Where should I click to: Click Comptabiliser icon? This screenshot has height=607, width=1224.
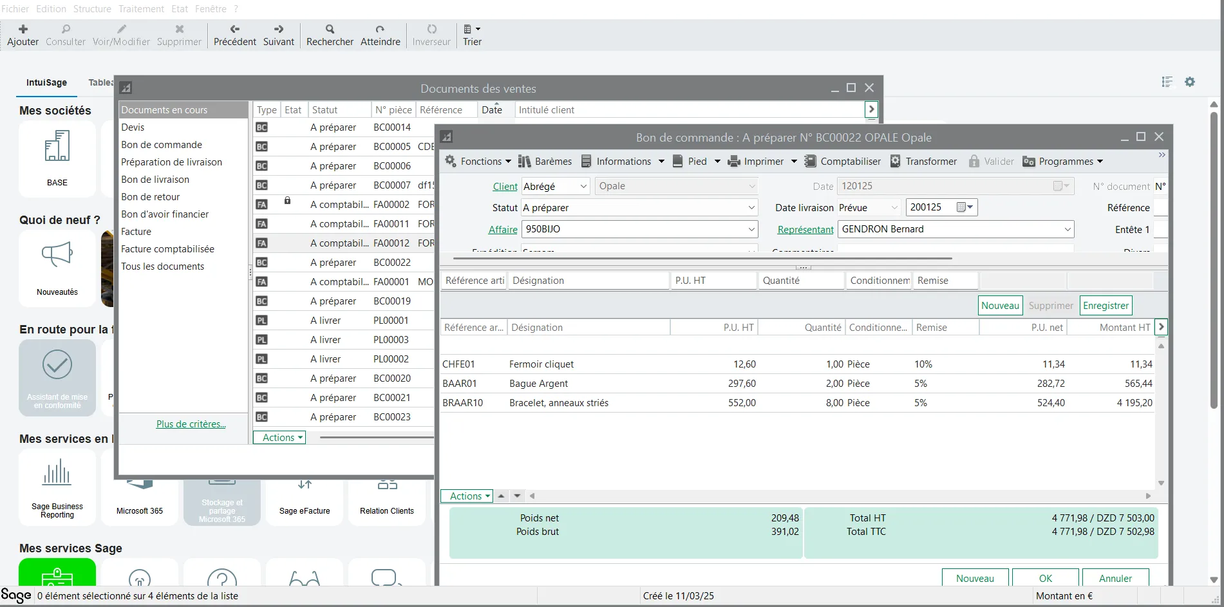[x=811, y=162]
